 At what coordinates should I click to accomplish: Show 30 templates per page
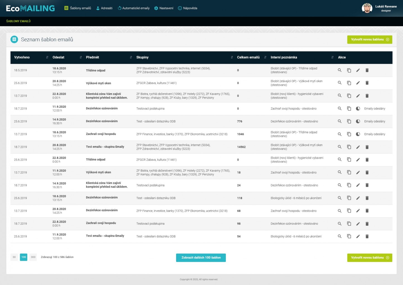pos(14,257)
